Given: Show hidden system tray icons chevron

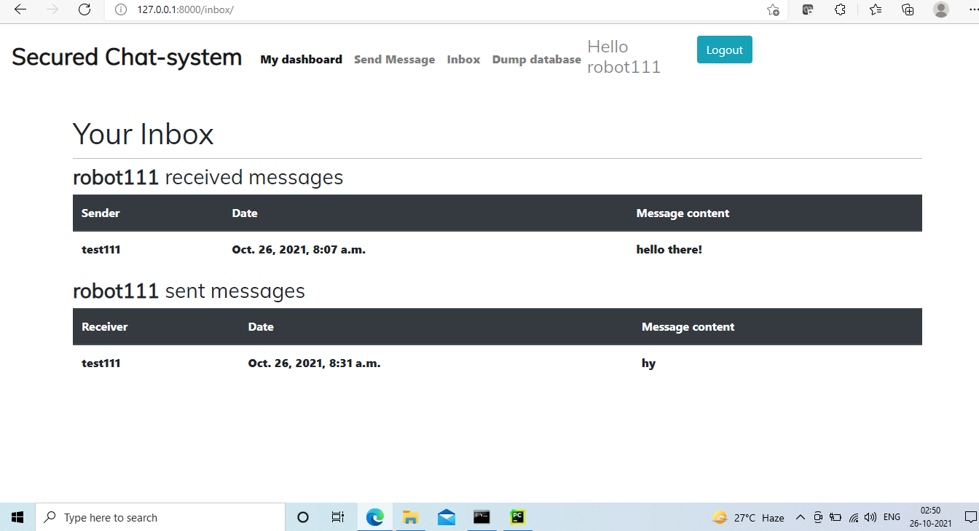Looking at the screenshot, I should 801,518.
